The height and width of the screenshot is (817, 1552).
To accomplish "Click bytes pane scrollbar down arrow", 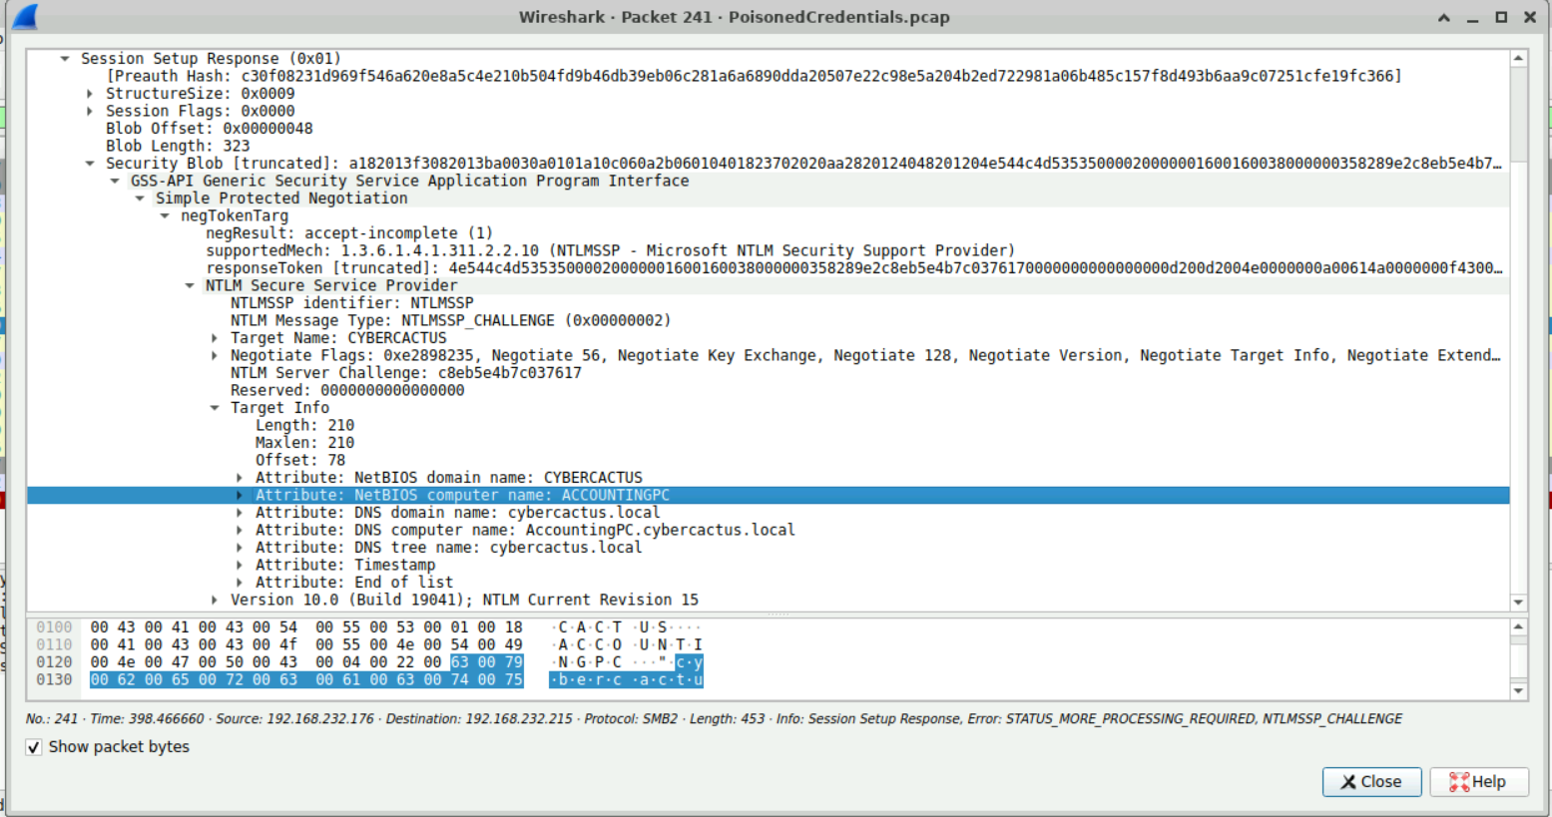I will pos(1518,690).
